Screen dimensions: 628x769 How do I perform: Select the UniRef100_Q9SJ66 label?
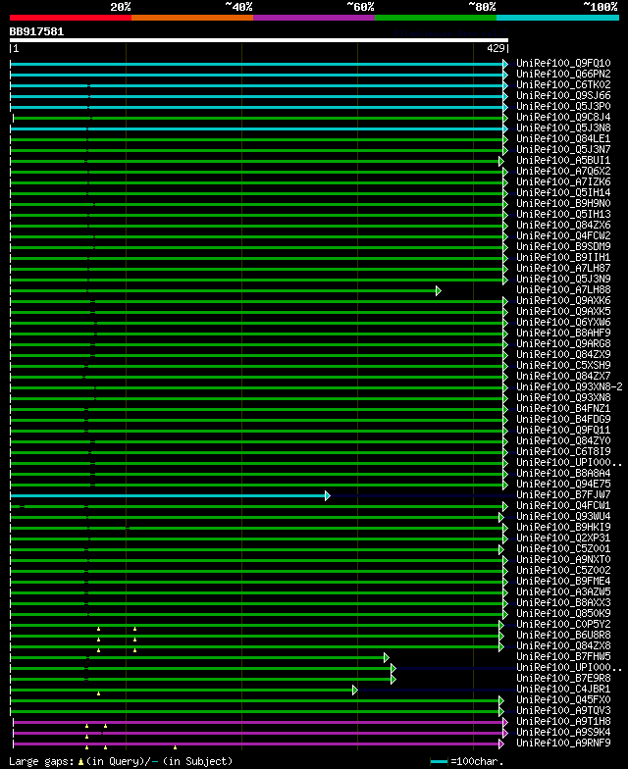pyautogui.click(x=563, y=96)
